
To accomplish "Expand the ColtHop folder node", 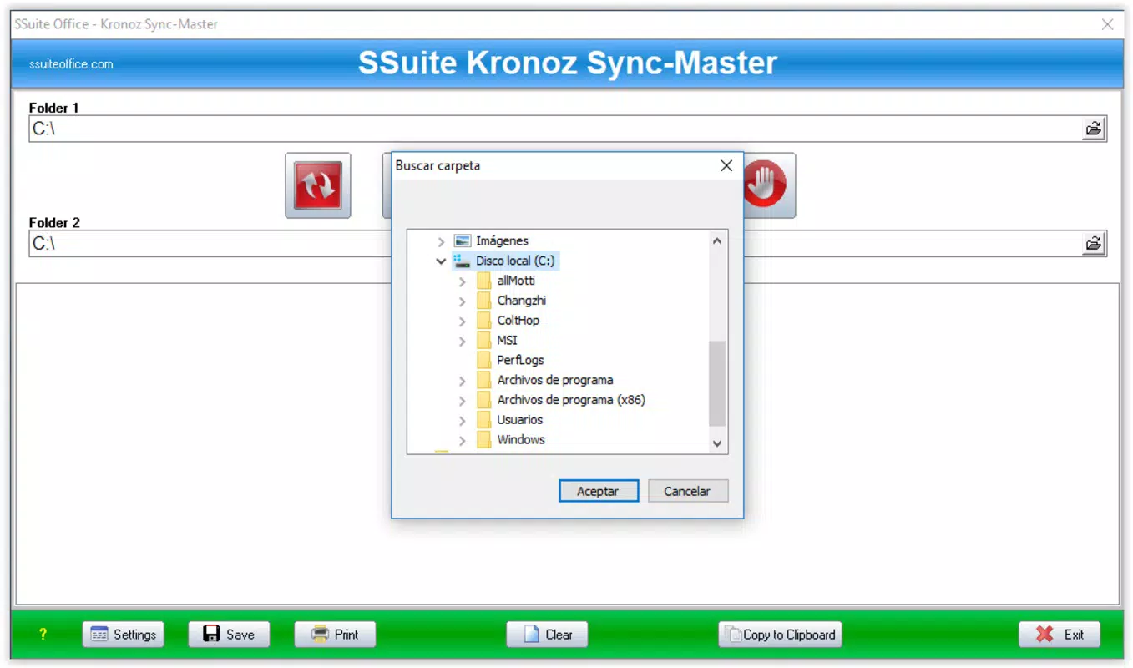I will [463, 321].
